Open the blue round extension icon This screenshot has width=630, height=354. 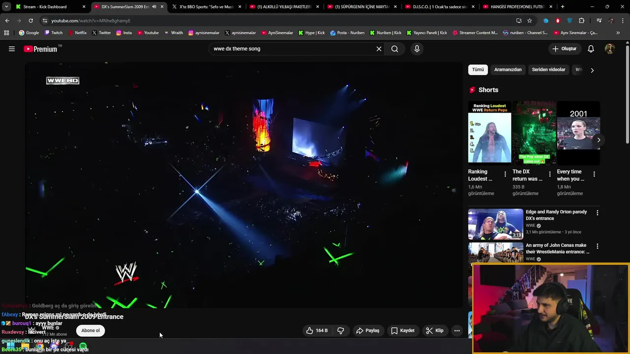(546, 21)
